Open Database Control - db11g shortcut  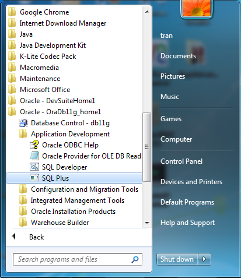click(x=74, y=123)
